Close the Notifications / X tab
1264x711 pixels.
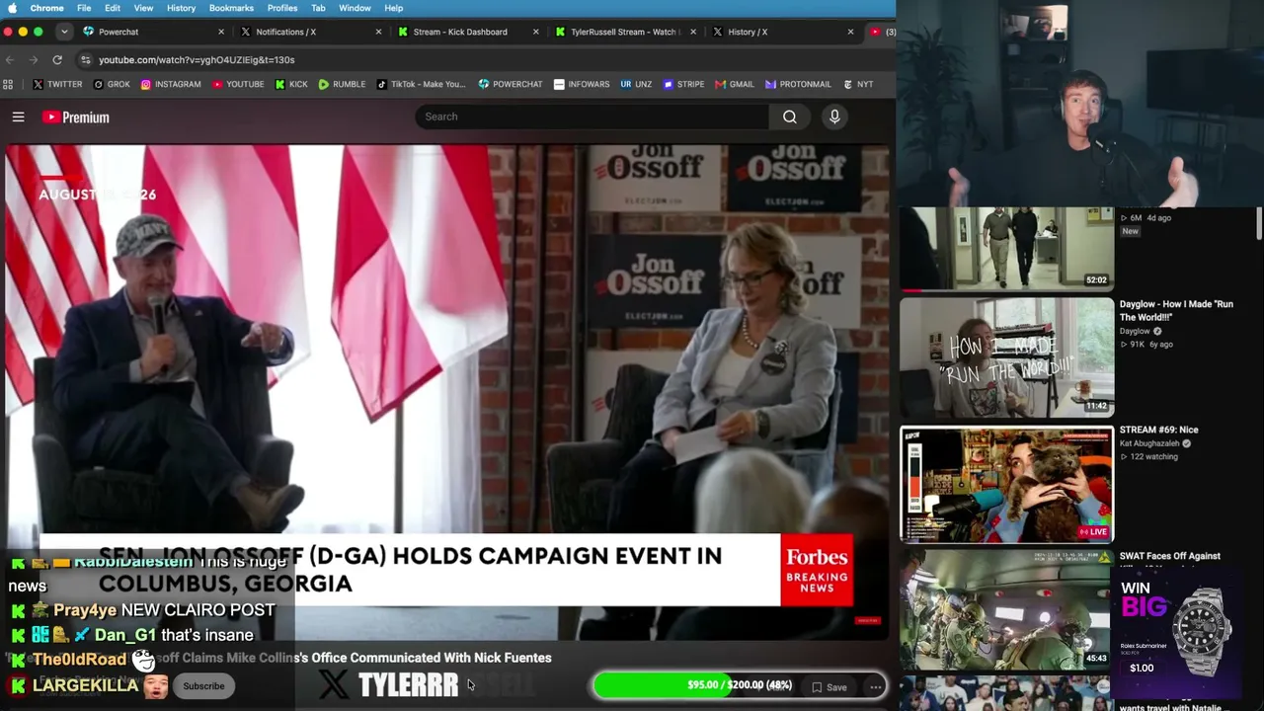(378, 32)
